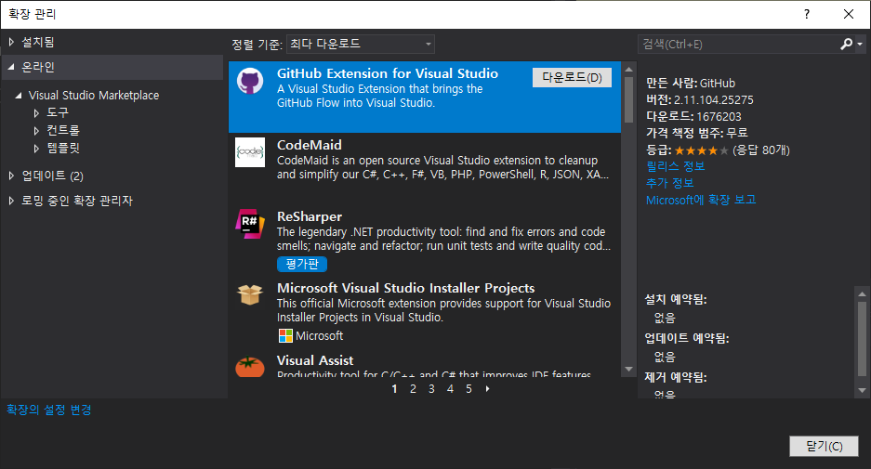The width and height of the screenshot is (871, 469).
Task: Click the ReSharper R# icon
Action: [250, 224]
